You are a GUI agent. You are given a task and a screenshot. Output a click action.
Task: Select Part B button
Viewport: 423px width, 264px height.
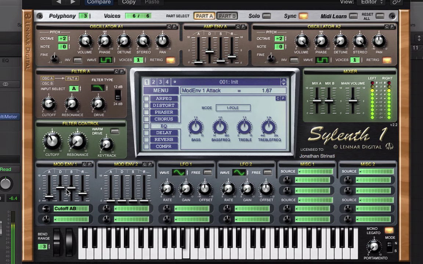[x=227, y=16]
